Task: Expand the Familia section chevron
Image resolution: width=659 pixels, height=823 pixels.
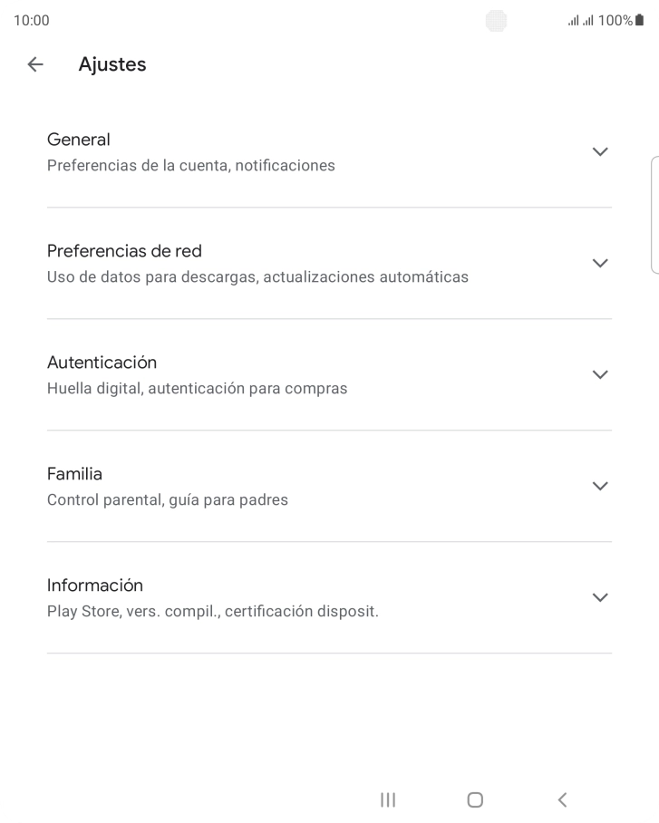Action: (599, 486)
